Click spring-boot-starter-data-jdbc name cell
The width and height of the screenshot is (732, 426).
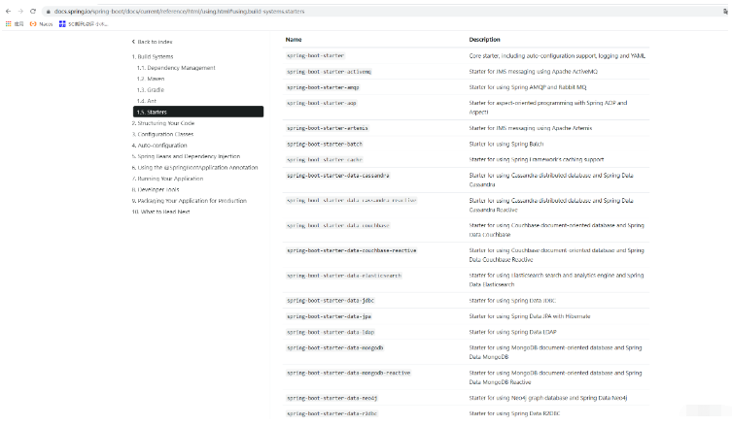[331, 301]
